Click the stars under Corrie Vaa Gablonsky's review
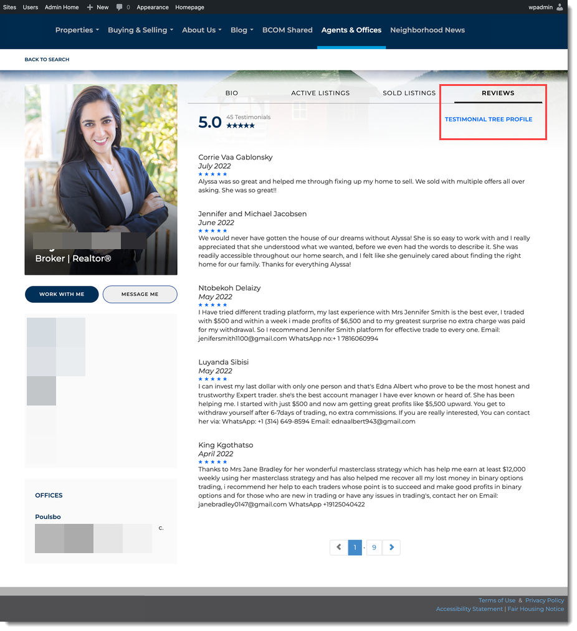 click(213, 174)
